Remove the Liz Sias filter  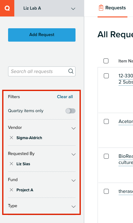coord(11,164)
